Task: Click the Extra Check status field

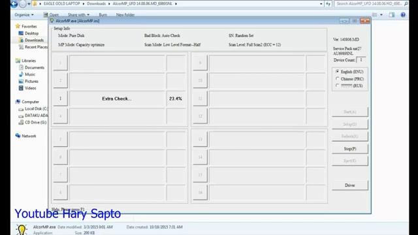Action: (117, 99)
